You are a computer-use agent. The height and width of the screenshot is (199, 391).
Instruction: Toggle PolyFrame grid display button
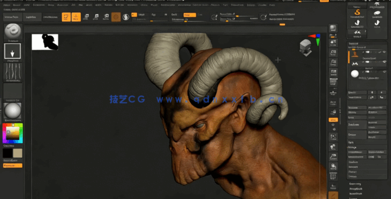[x=333, y=177]
